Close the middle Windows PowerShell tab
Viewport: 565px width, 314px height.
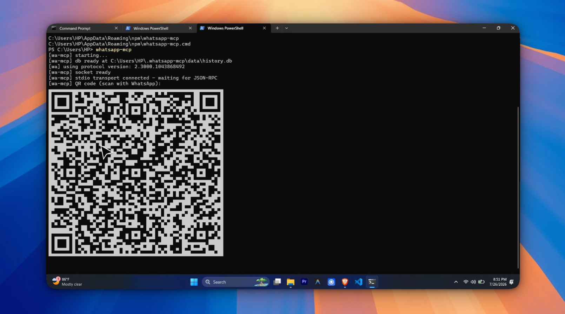190,28
